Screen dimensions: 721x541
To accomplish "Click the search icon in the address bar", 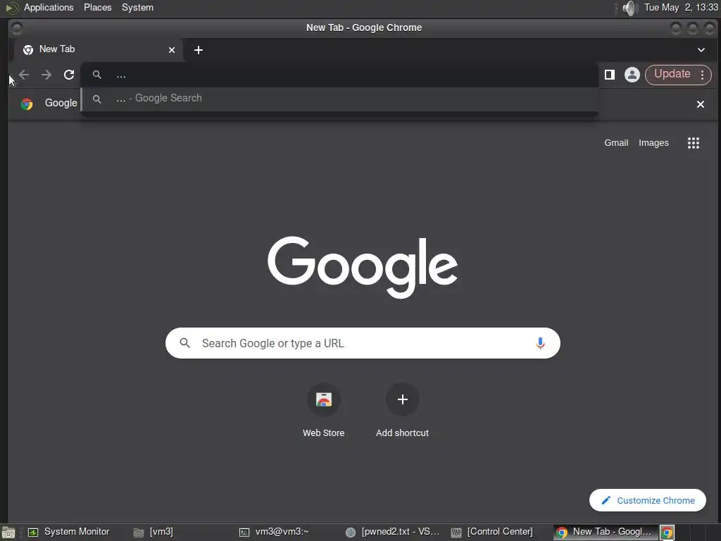I will tap(96, 75).
